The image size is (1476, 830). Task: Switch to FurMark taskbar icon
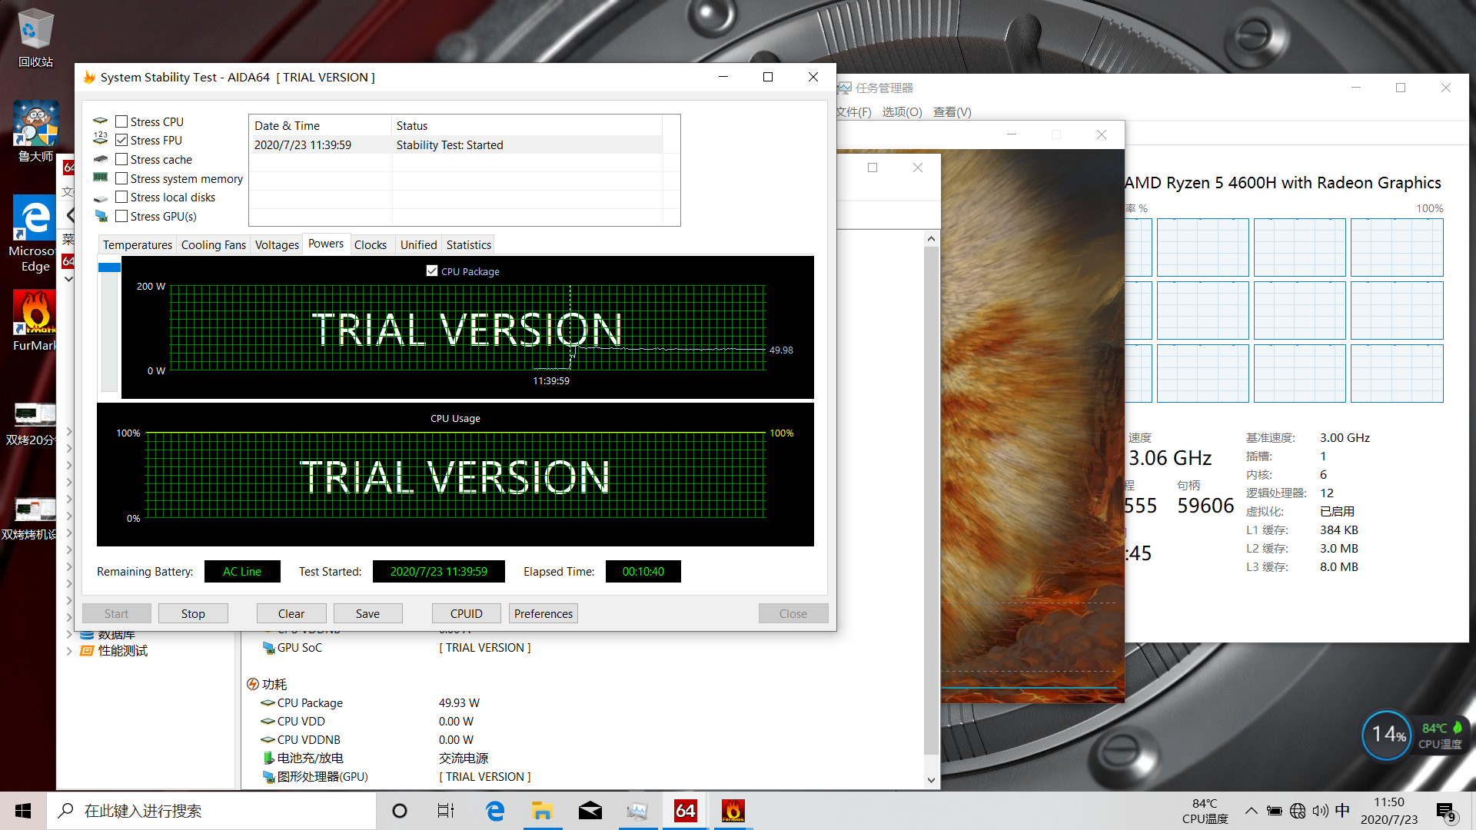733,811
